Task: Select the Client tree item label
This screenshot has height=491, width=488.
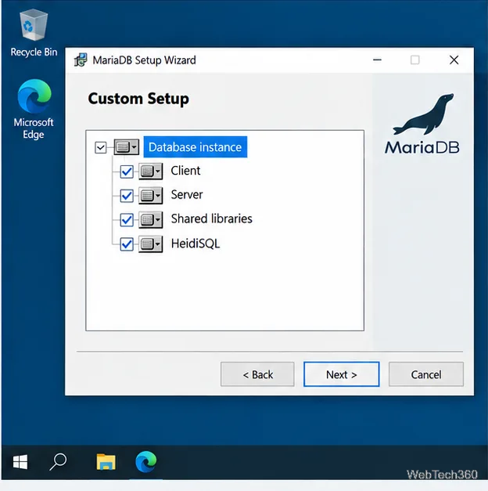Action: coord(185,171)
